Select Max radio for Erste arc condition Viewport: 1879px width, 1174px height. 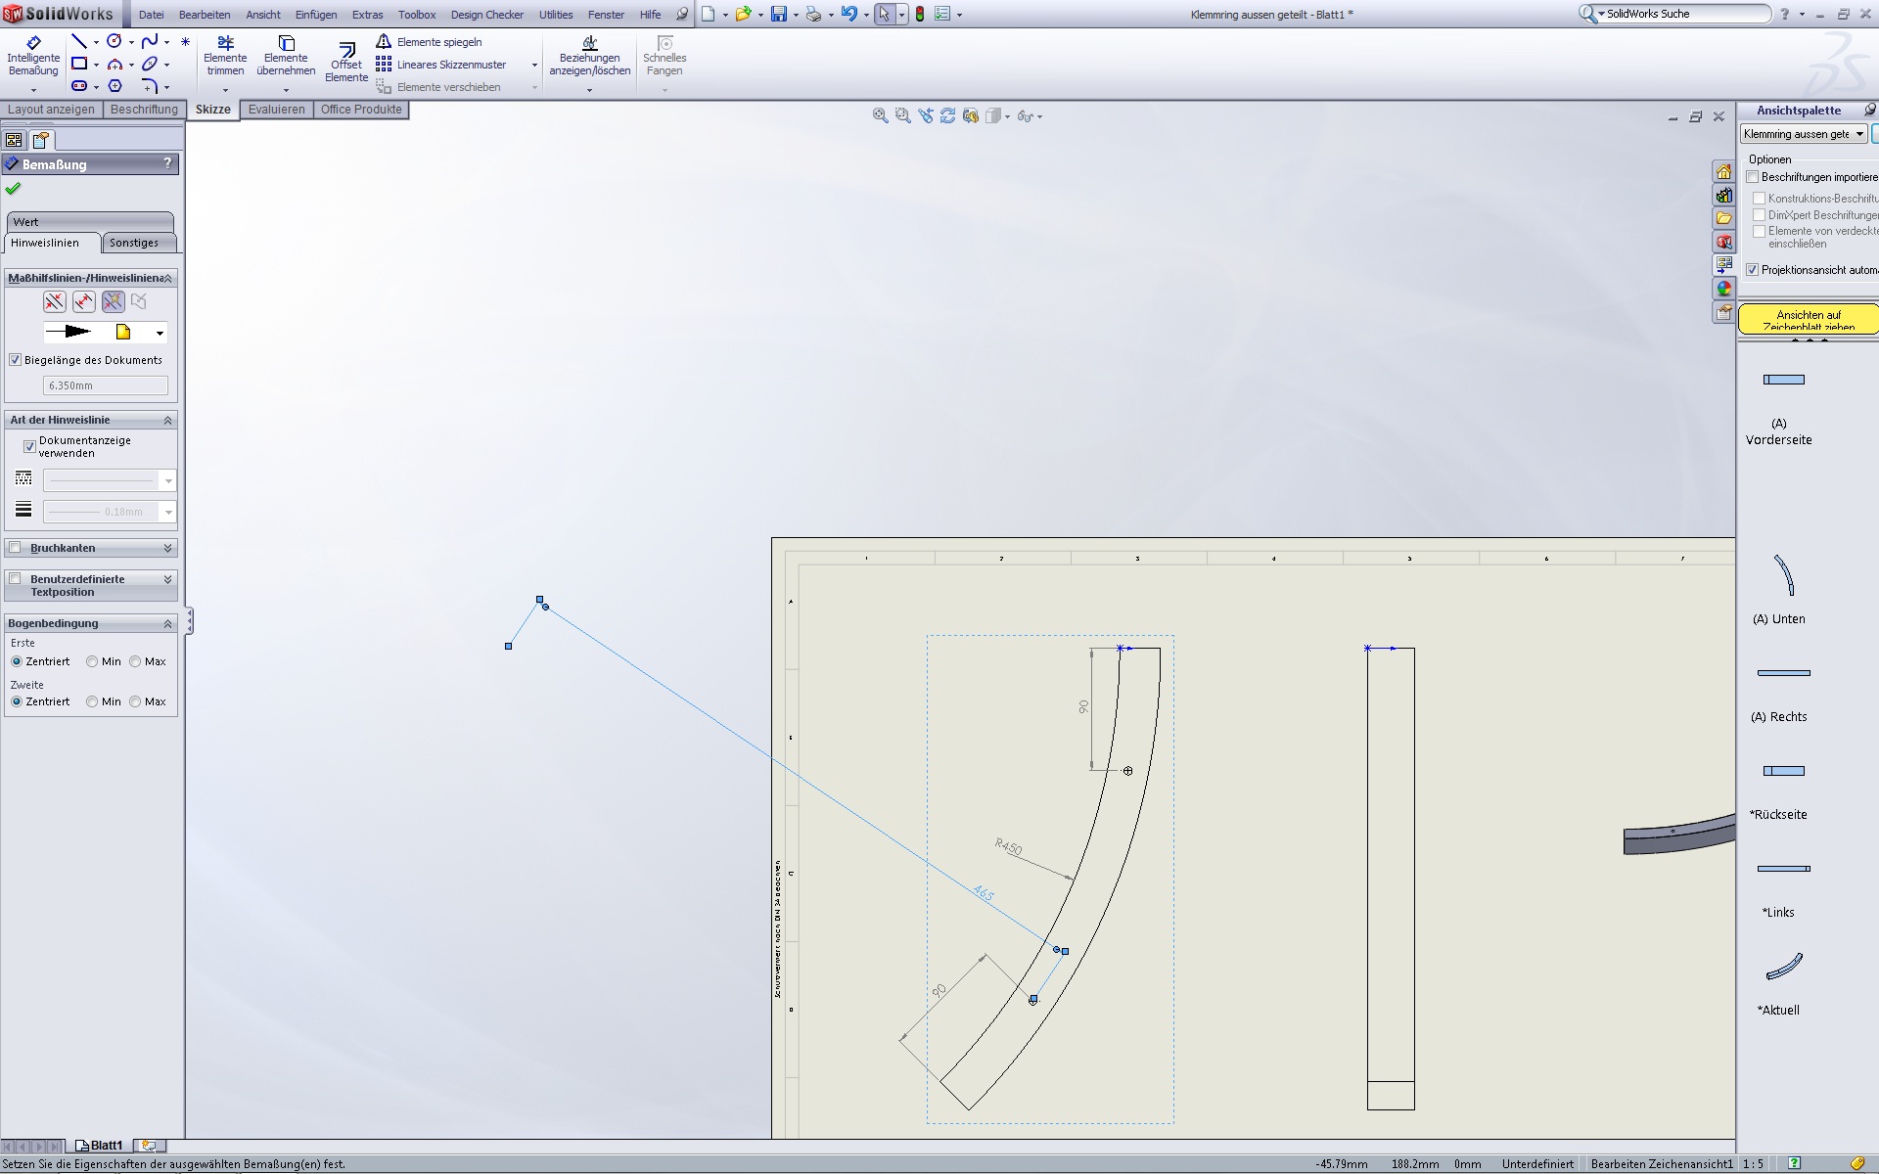click(x=136, y=661)
